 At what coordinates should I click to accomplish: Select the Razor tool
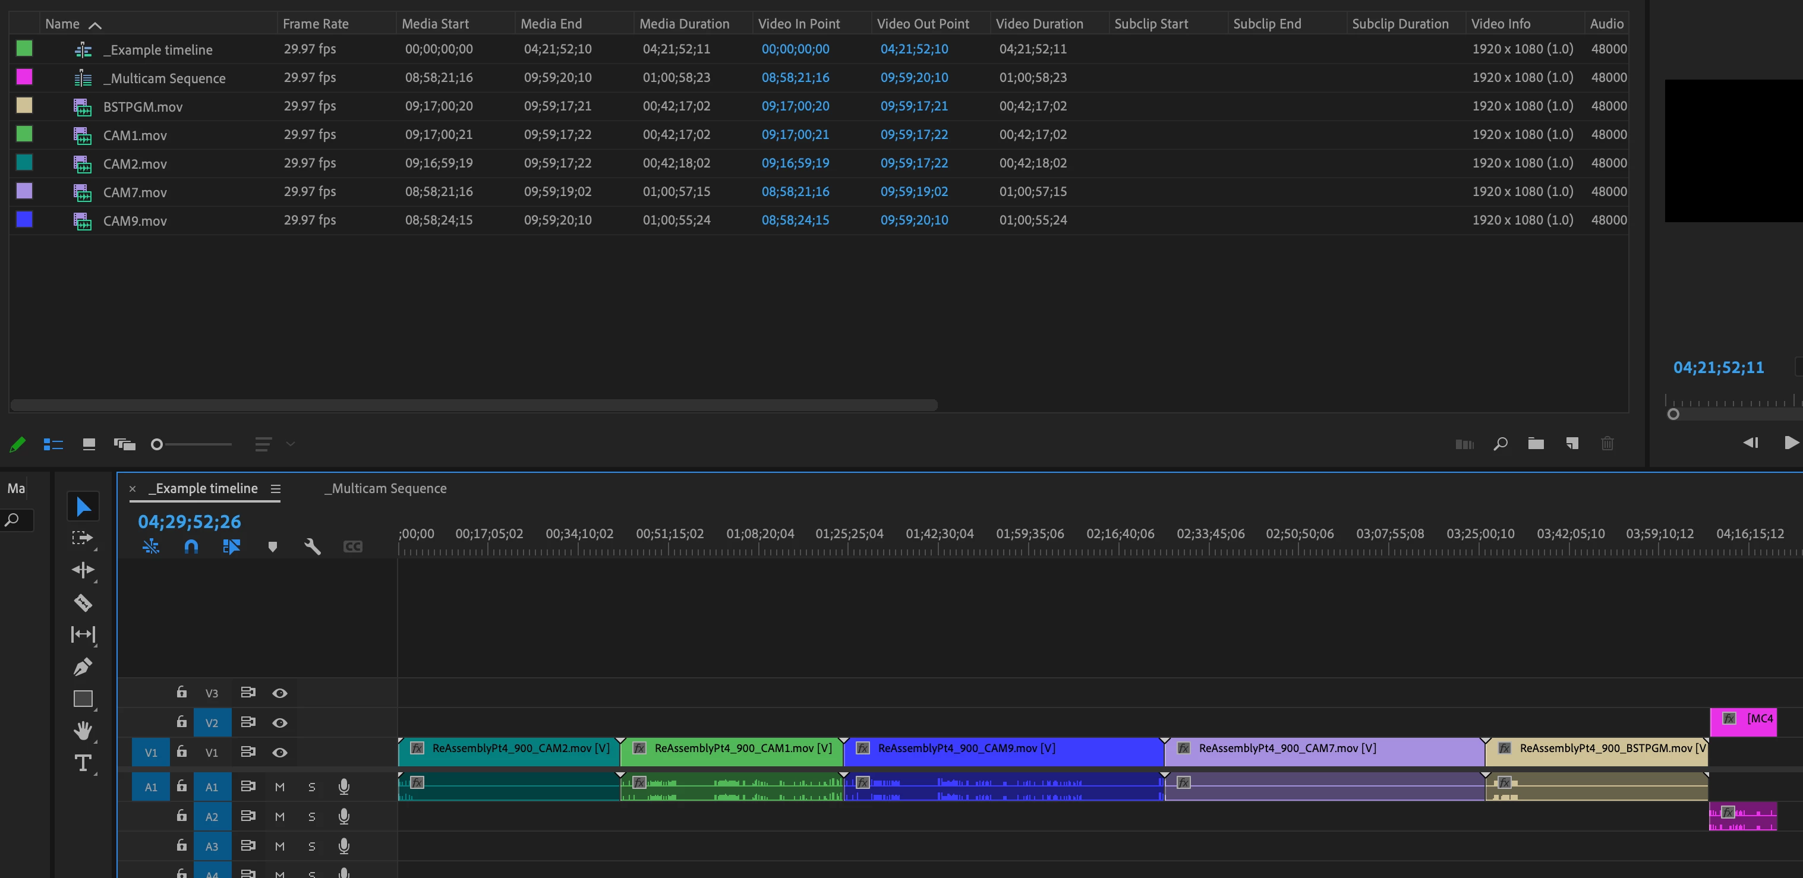coord(83,602)
